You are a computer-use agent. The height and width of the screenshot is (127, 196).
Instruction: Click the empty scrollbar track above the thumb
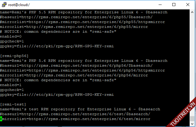192,61
